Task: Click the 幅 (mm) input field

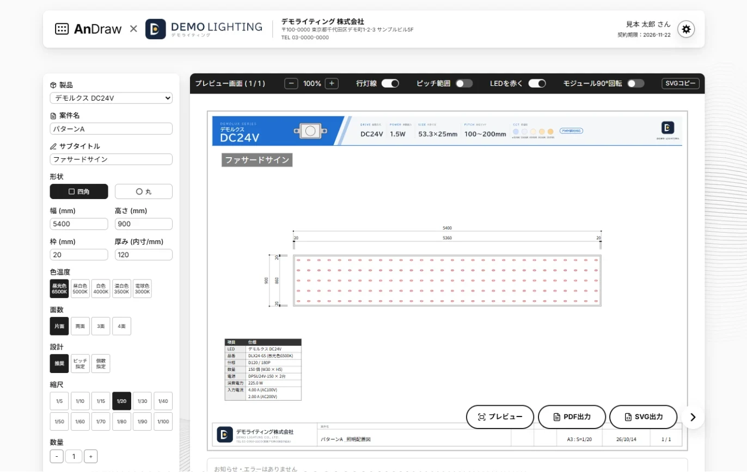Action: pos(79,224)
